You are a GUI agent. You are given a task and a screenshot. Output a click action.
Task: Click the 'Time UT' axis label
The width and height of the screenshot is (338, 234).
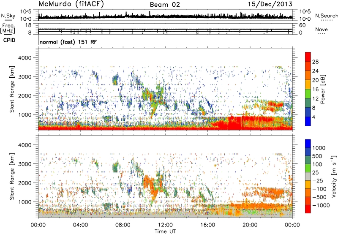click(x=165, y=231)
